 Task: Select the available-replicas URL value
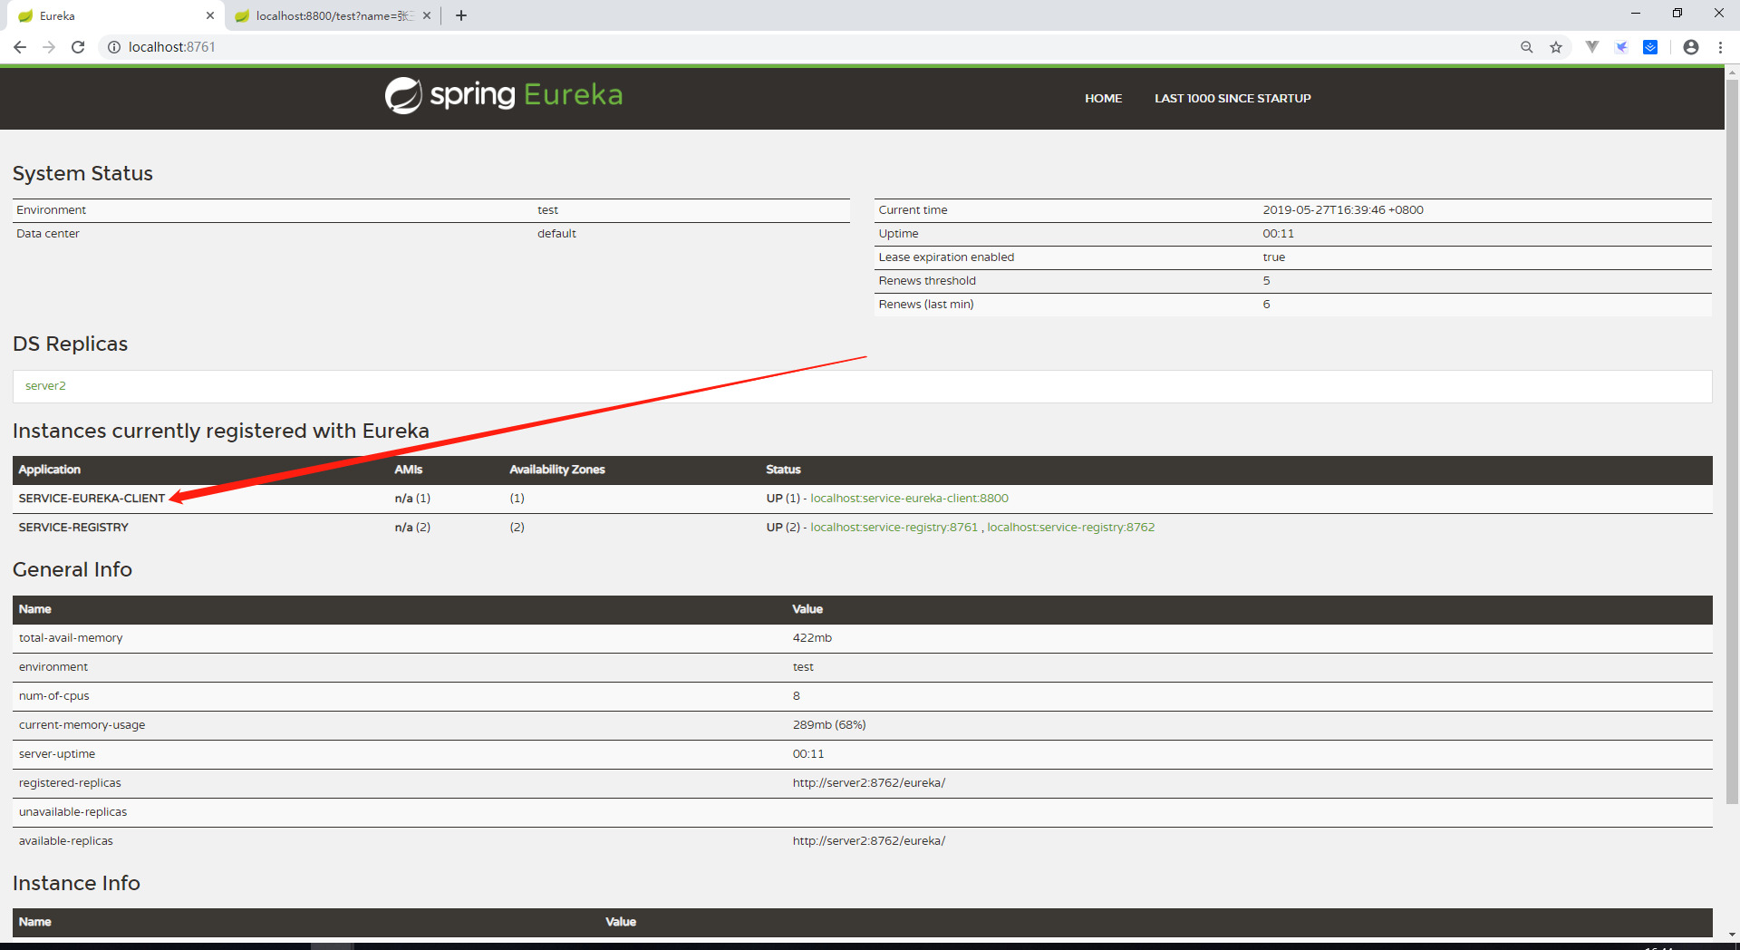(869, 841)
